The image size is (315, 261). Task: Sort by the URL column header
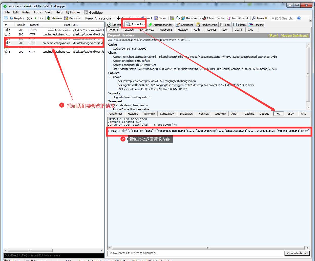coord(88,25)
